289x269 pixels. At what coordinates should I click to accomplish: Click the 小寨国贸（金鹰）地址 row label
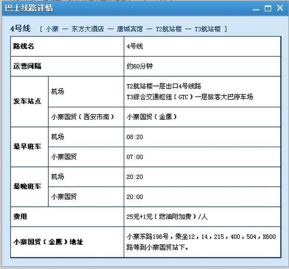click(48, 242)
